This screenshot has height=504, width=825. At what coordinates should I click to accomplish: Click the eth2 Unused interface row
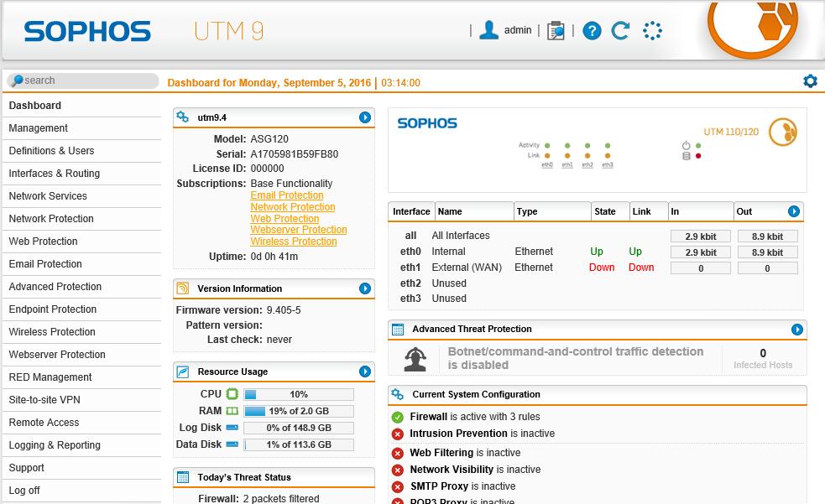(x=596, y=283)
